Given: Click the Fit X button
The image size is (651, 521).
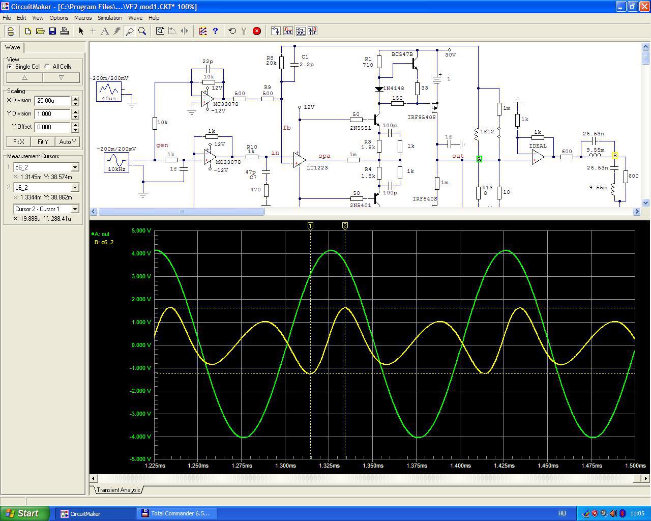Looking at the screenshot, I should [x=18, y=142].
